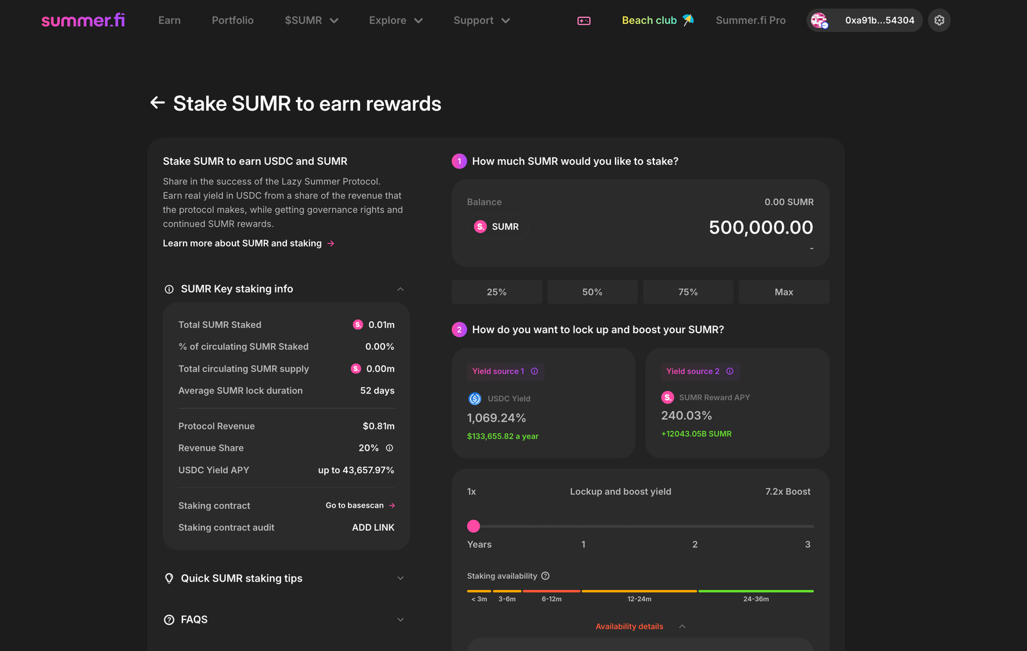Go to the Earn page

(x=169, y=21)
